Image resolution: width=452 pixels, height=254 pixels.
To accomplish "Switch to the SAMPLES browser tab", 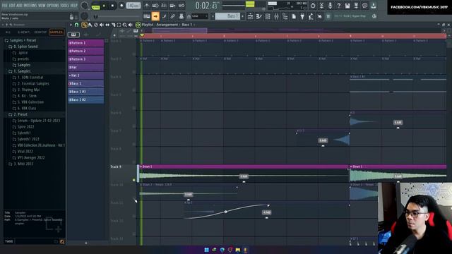I will pos(56,32).
